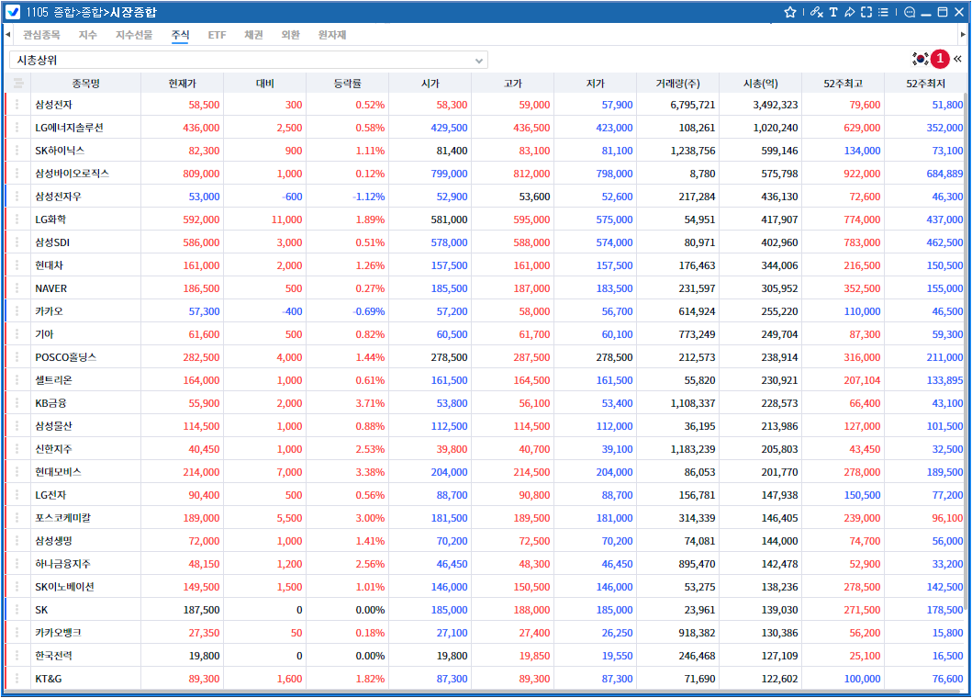The width and height of the screenshot is (972, 698).
Task: Toggle the checkbox beside 1105 in title bar
Action: (13, 12)
